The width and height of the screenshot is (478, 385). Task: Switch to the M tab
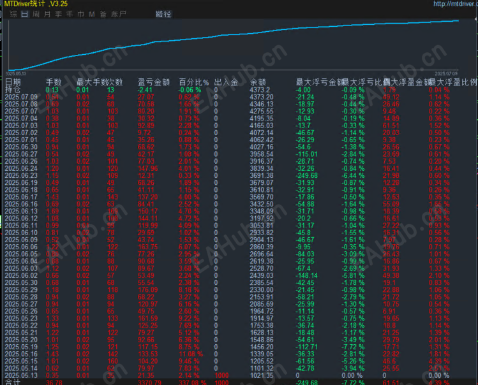pyautogui.click(x=92, y=14)
